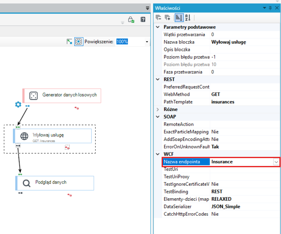The width and height of the screenshot is (281, 234).
Task: Select the TestUri property row
Action: pyautogui.click(x=221, y=169)
